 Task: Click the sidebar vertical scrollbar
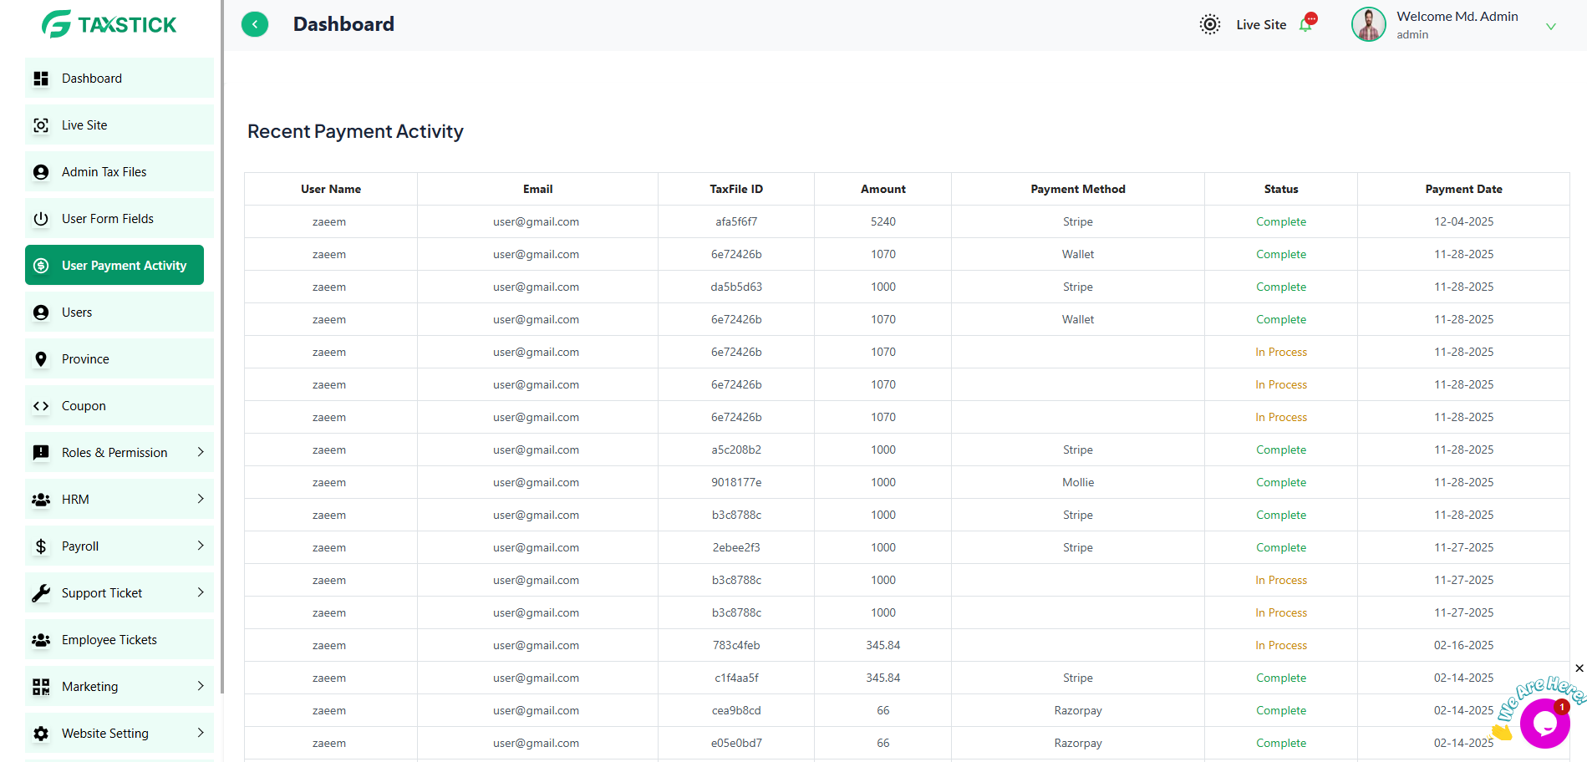tap(222, 334)
